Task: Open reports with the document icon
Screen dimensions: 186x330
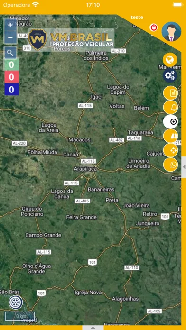Action: pyautogui.click(x=171, y=93)
